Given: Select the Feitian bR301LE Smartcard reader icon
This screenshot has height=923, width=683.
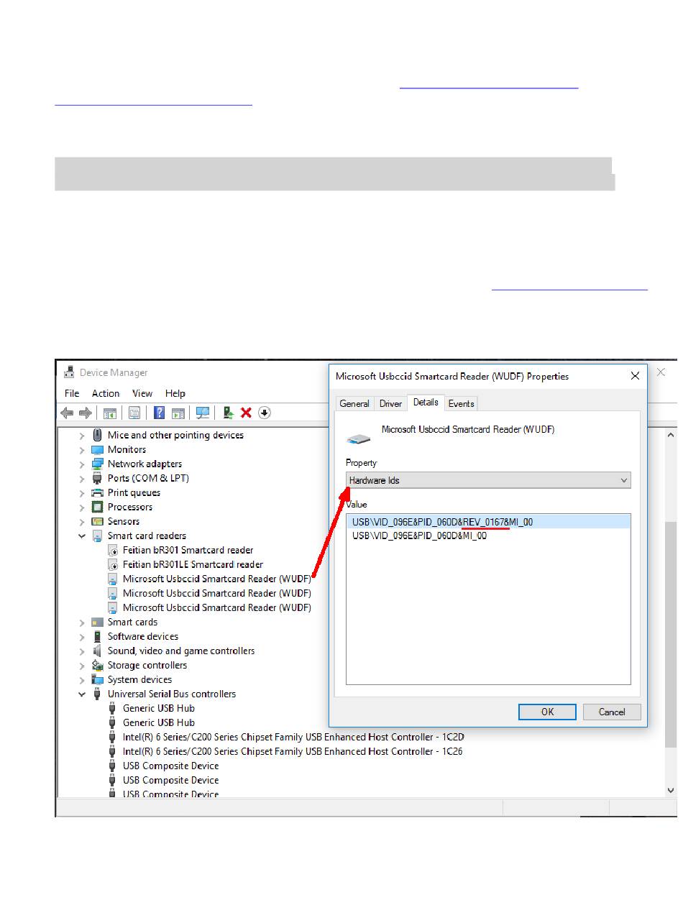Looking at the screenshot, I should [x=113, y=564].
